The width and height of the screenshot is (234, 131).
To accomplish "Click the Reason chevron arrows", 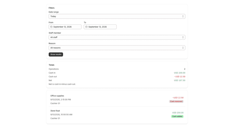I will [x=183, y=48].
